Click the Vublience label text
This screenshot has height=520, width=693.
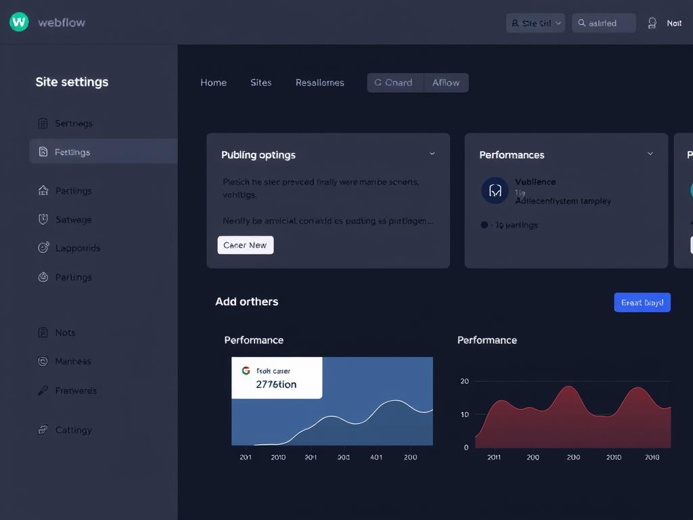tap(535, 181)
